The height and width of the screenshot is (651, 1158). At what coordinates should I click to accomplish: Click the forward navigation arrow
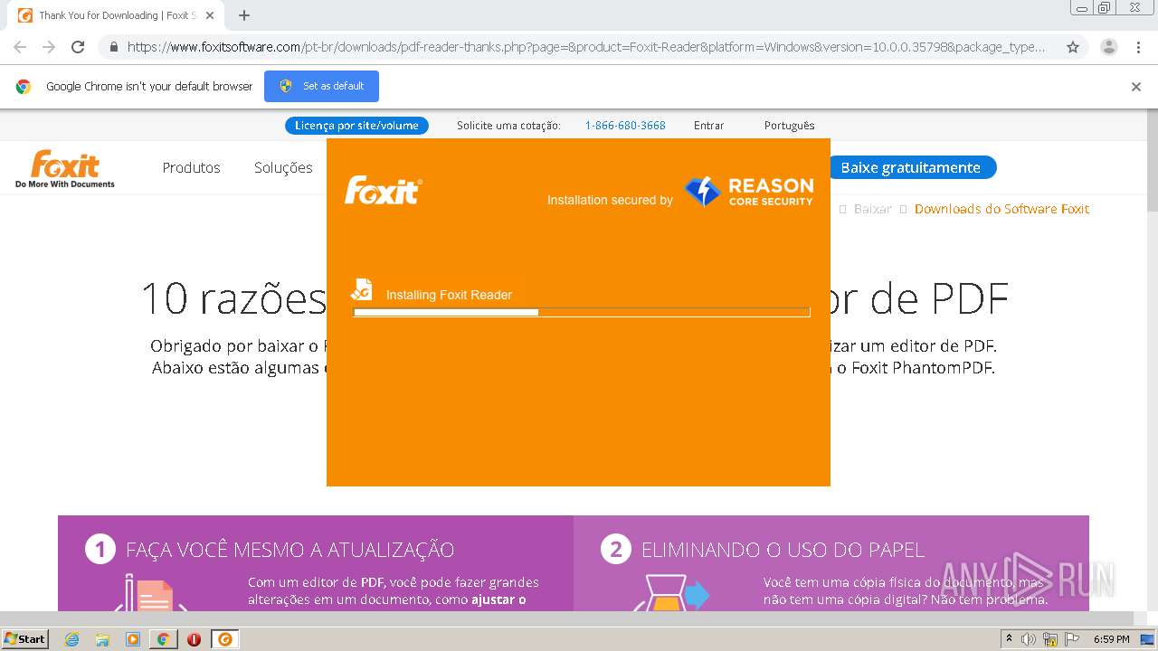tap(49, 47)
